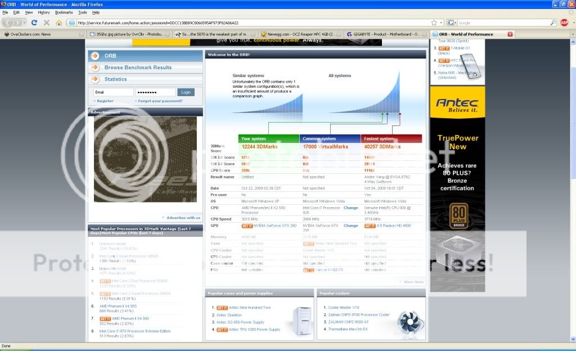This screenshot has width=576, height=351.
Task: Open Browse Benchmark Results link
Action: pos(138,67)
